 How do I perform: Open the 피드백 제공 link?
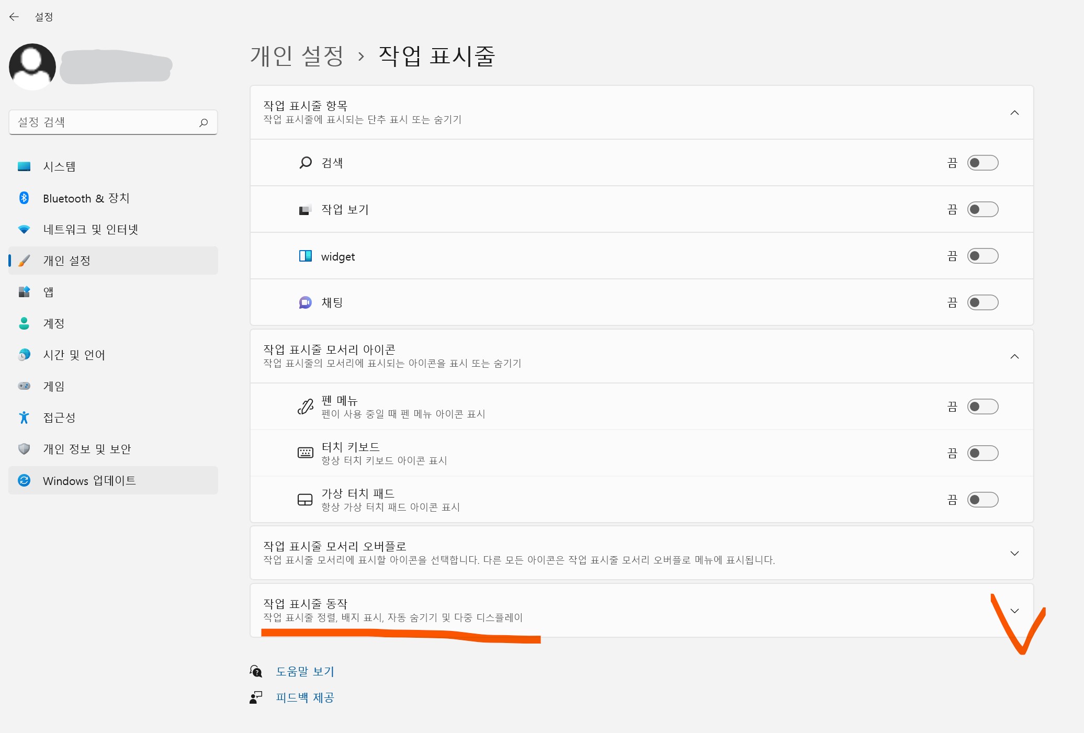point(304,697)
